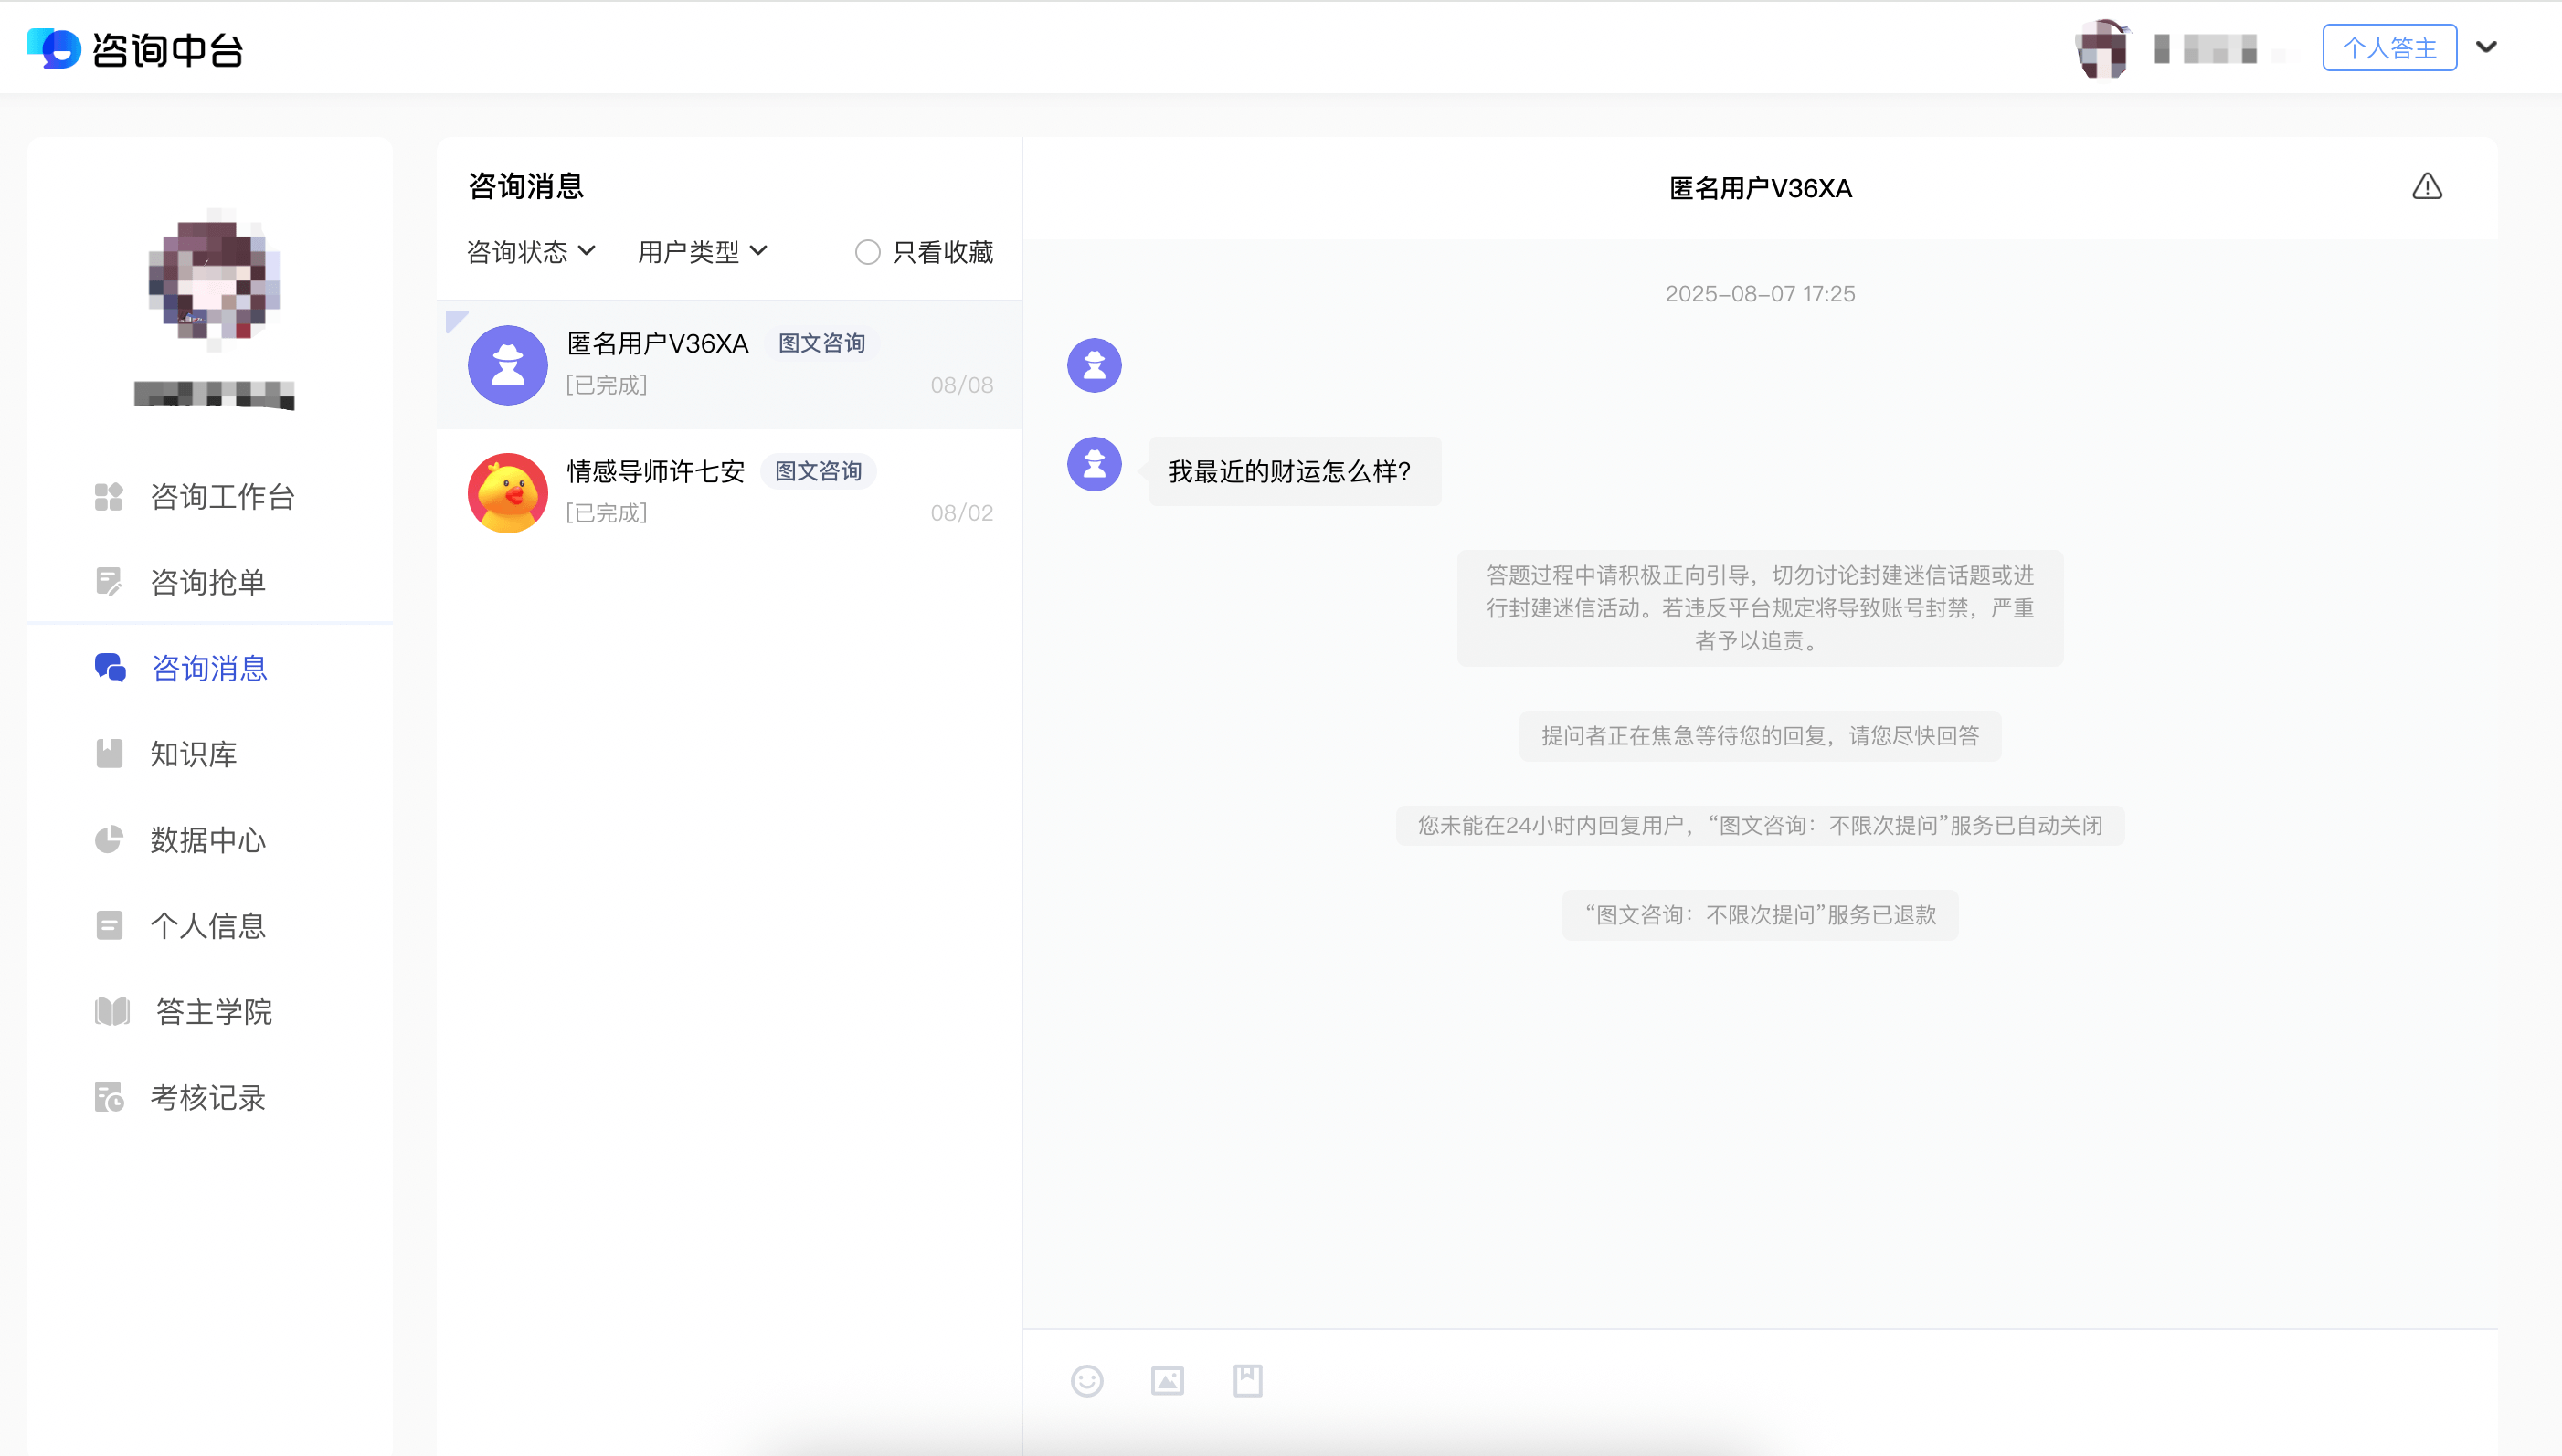Image resolution: width=2562 pixels, height=1456 pixels.
Task: Expand the 咨询状态 filter dropdown
Action: tap(531, 252)
